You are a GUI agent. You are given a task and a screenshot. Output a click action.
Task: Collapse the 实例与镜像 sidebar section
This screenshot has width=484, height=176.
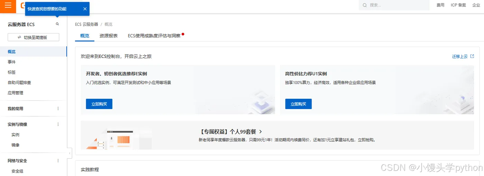tap(18, 125)
